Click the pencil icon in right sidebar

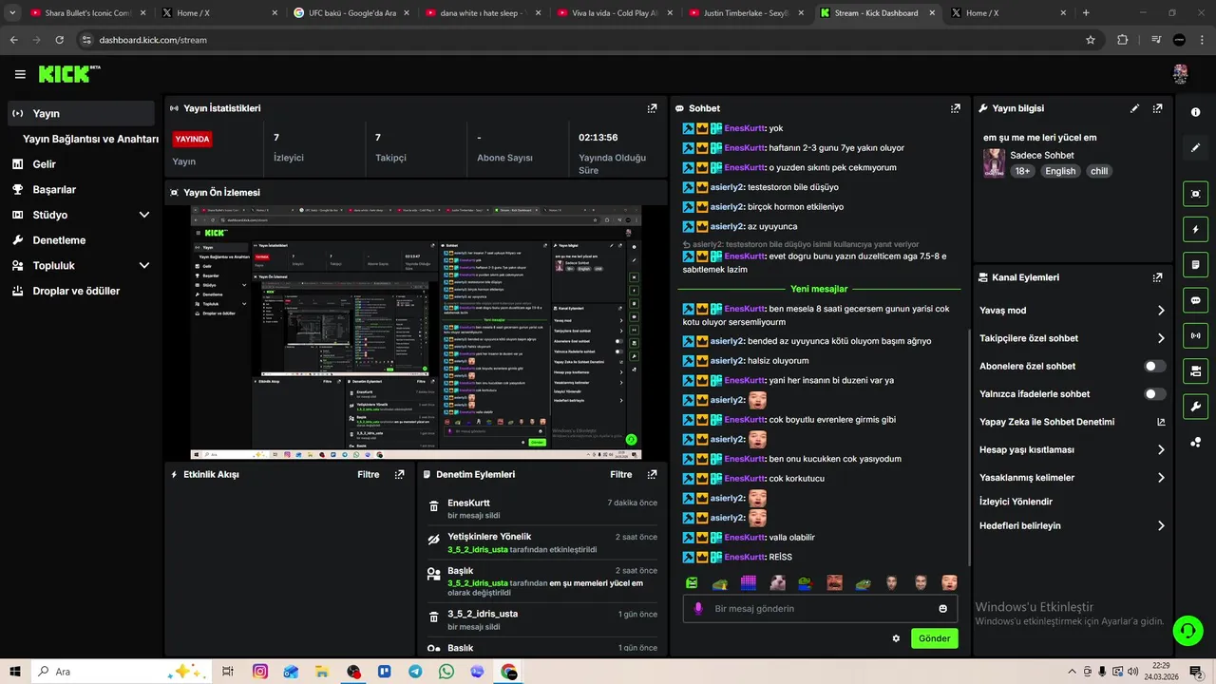tap(1195, 147)
